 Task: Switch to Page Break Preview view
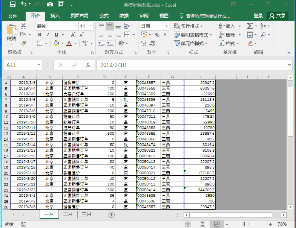[x=217, y=224]
